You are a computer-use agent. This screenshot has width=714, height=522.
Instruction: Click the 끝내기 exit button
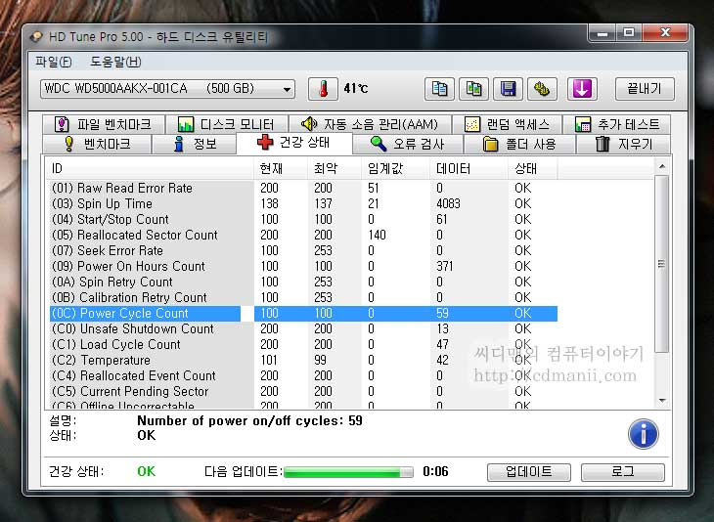pyautogui.click(x=645, y=88)
